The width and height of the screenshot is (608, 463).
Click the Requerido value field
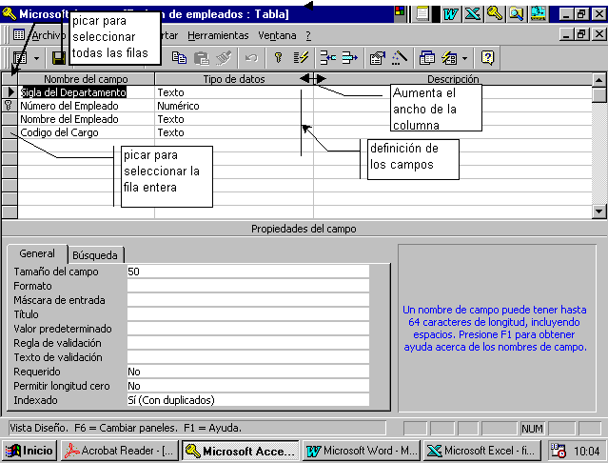[x=247, y=372]
